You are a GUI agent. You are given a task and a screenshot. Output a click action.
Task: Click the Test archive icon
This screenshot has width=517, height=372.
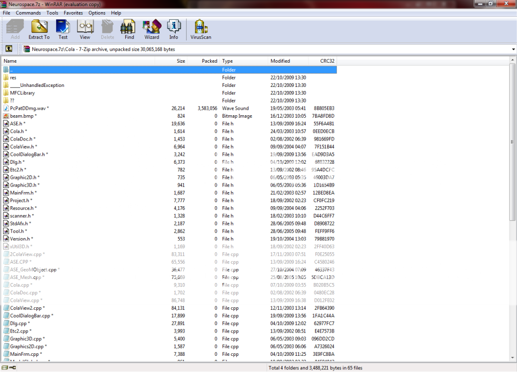coord(63,29)
